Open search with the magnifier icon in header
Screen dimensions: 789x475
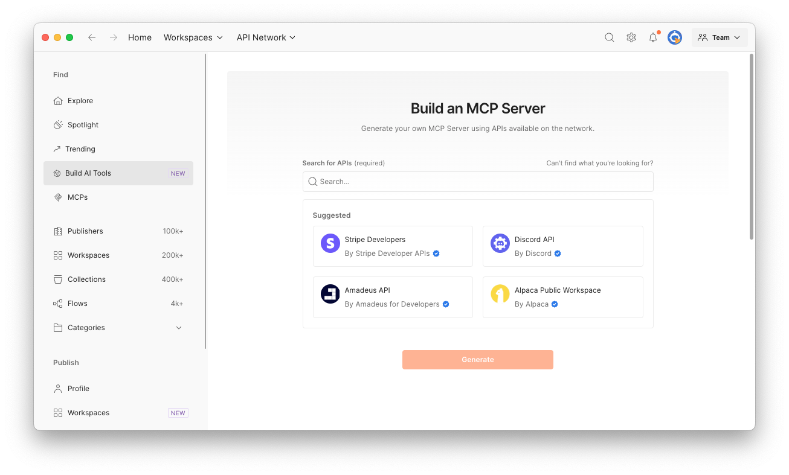(x=610, y=37)
